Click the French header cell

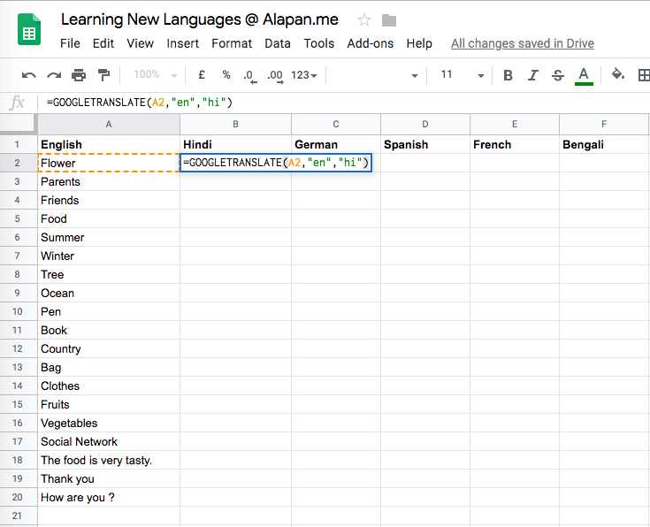point(515,144)
